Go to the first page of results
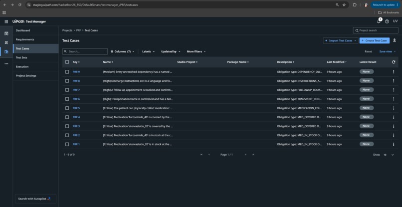The height and width of the screenshot is (207, 402). 201,155
